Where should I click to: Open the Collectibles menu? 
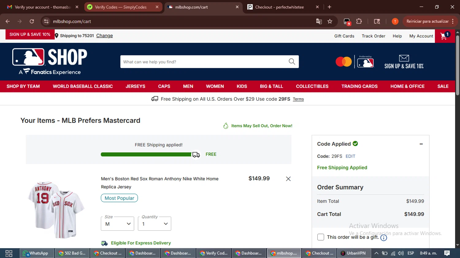pyautogui.click(x=312, y=86)
